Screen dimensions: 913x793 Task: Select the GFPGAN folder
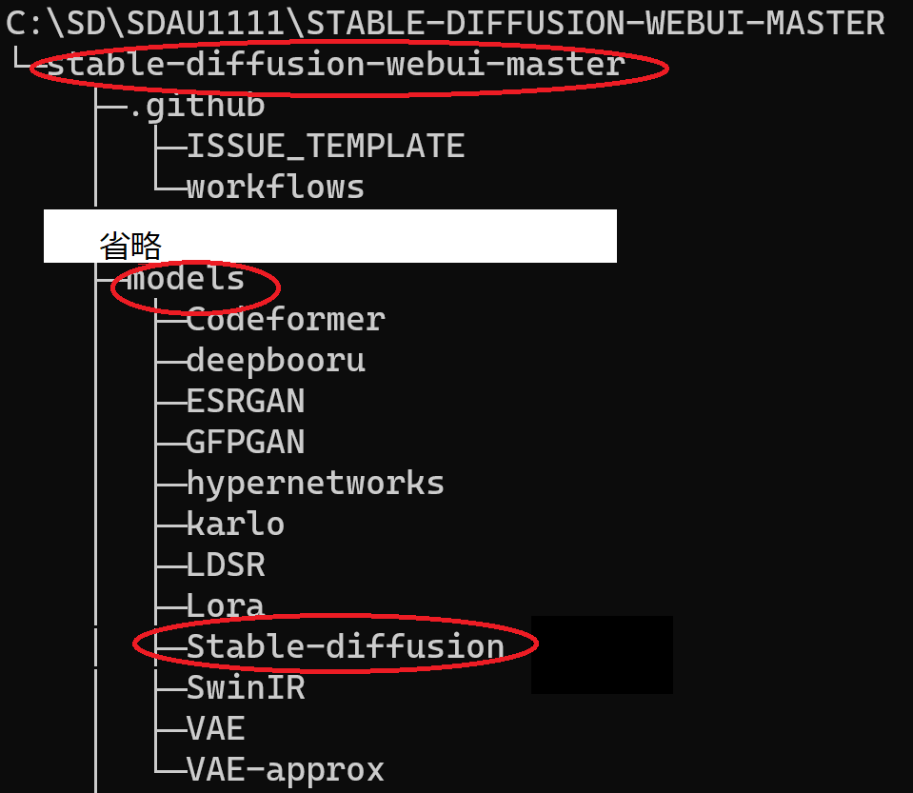[x=246, y=442]
